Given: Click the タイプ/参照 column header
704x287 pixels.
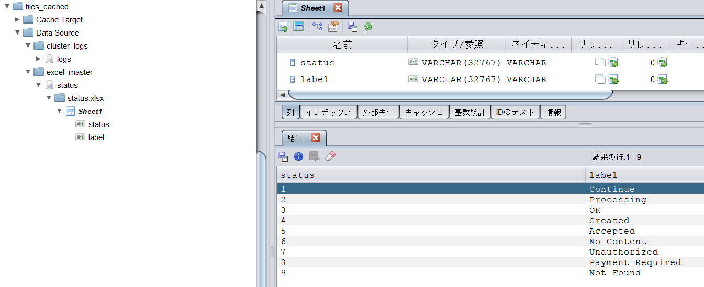Looking at the screenshot, I should (457, 44).
